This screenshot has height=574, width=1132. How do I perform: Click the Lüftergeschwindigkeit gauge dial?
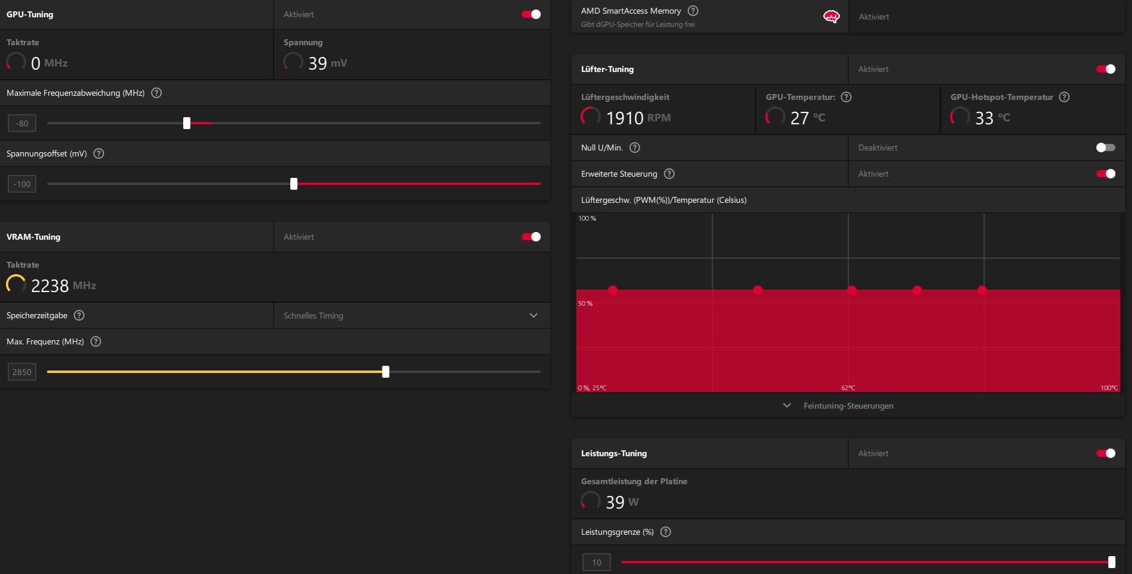[x=591, y=117]
